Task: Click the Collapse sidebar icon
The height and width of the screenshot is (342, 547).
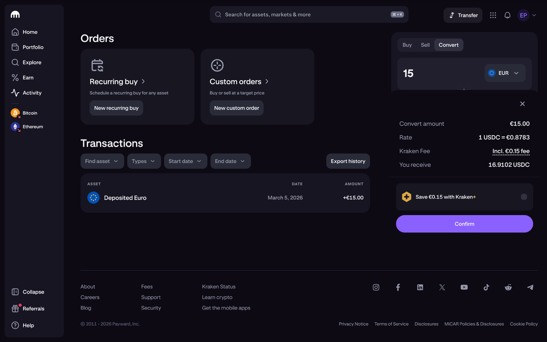Action: pyautogui.click(x=15, y=292)
